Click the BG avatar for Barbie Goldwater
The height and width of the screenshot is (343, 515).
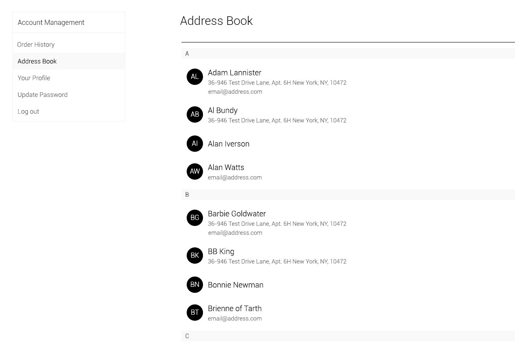coord(195,218)
